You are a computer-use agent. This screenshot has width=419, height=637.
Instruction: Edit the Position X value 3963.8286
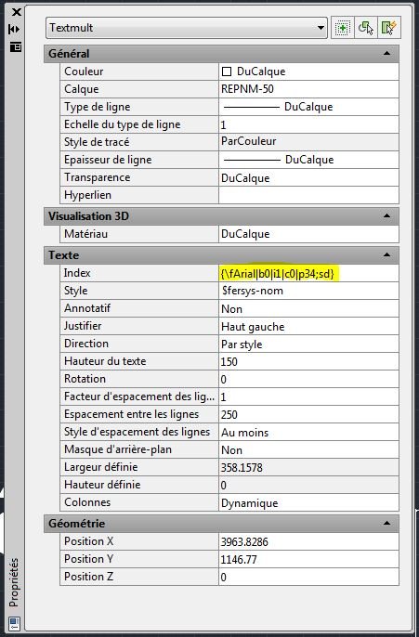(x=308, y=541)
